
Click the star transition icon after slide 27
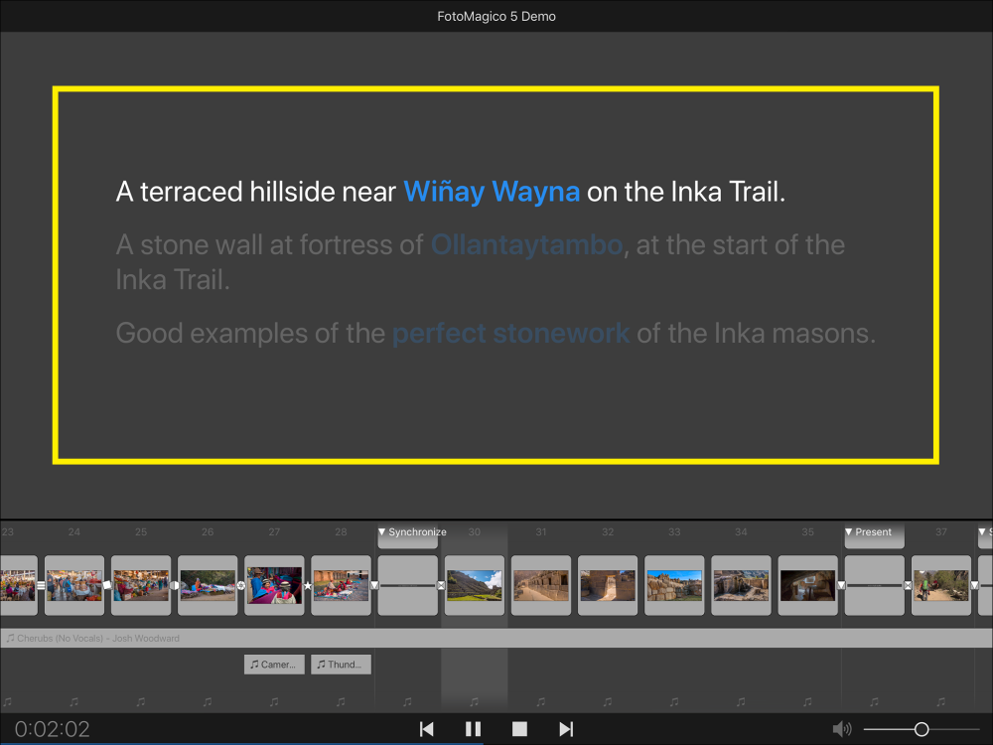(307, 586)
